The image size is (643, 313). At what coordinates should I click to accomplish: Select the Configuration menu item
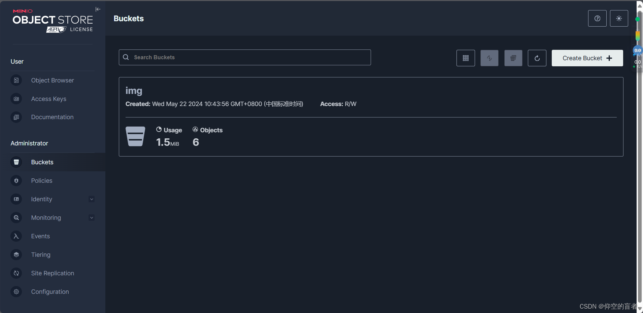49,291
